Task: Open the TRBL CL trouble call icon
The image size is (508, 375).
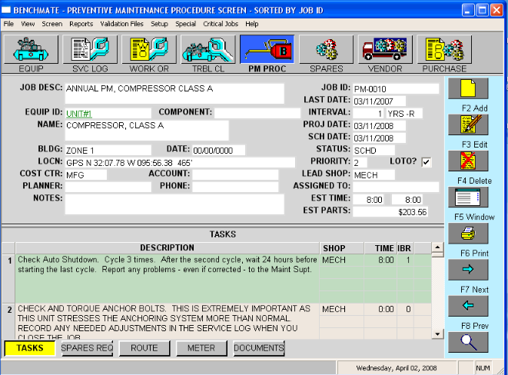Action: [208, 50]
